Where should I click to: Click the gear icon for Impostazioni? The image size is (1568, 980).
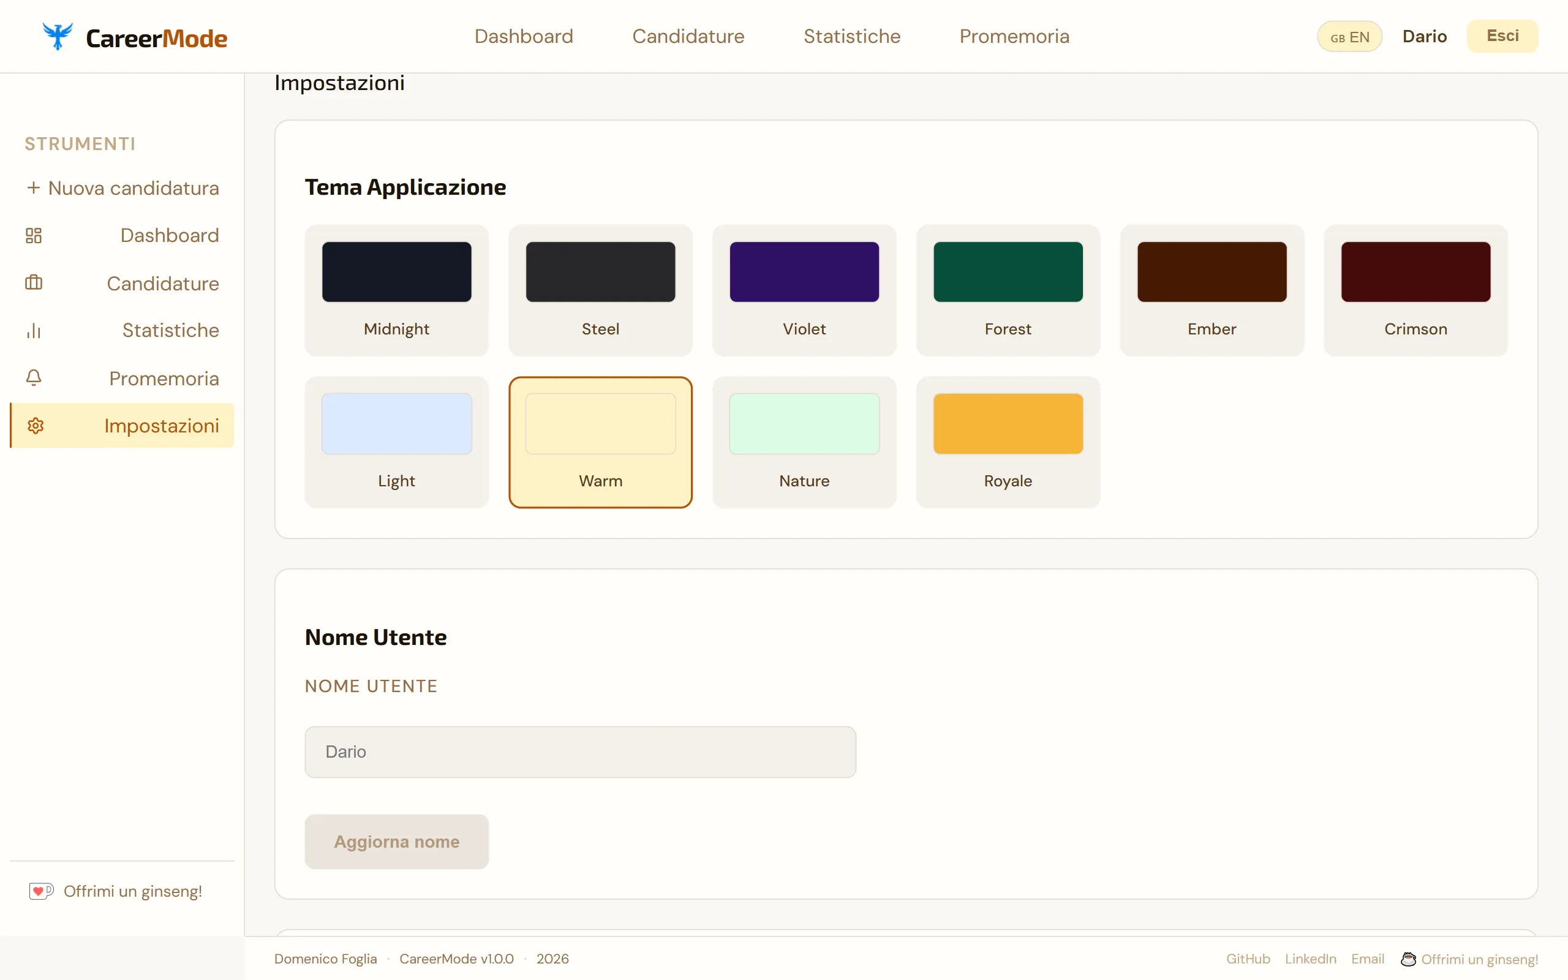tap(36, 426)
